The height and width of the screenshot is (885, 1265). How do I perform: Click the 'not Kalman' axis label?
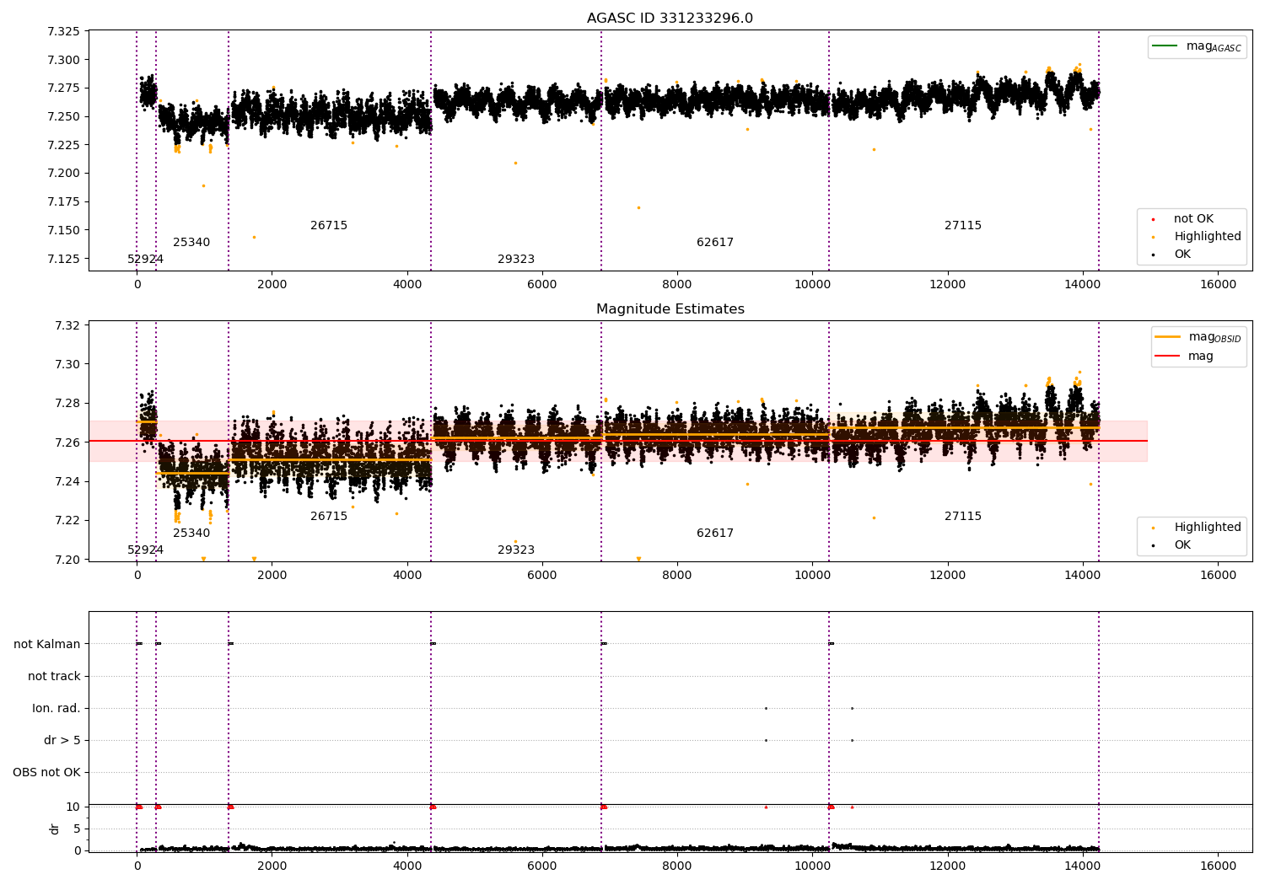click(47, 645)
